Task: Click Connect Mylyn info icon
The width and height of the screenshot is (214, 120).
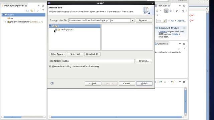Action: (x=156, y=28)
